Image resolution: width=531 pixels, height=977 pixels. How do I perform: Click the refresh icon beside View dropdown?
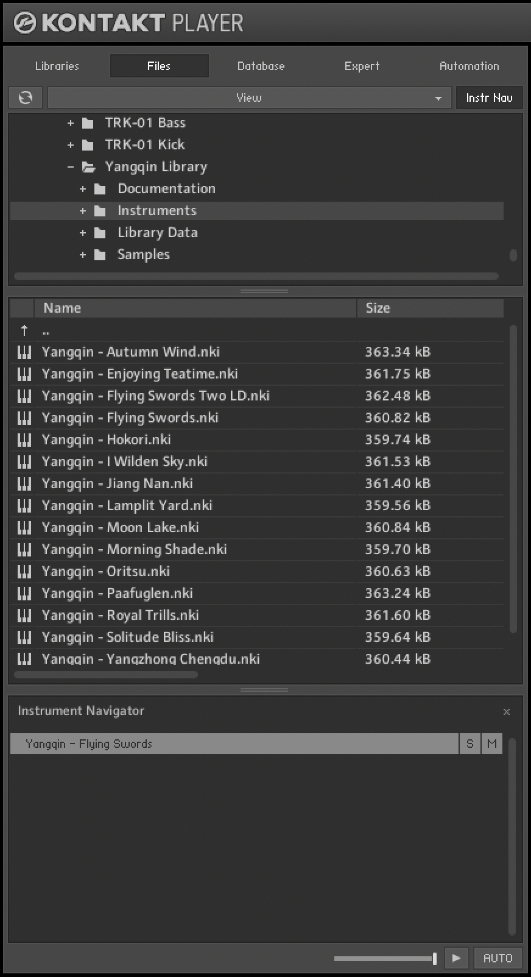coord(26,98)
